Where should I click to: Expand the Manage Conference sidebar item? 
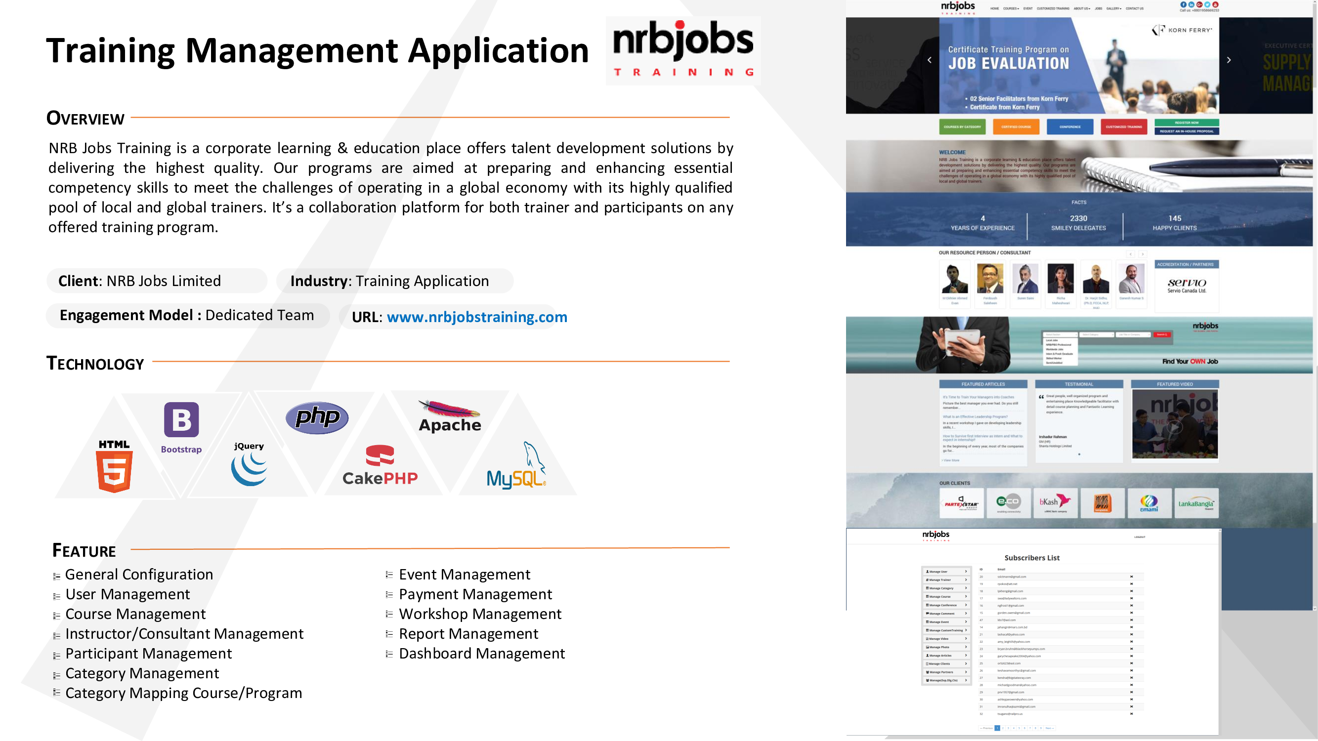(x=946, y=606)
